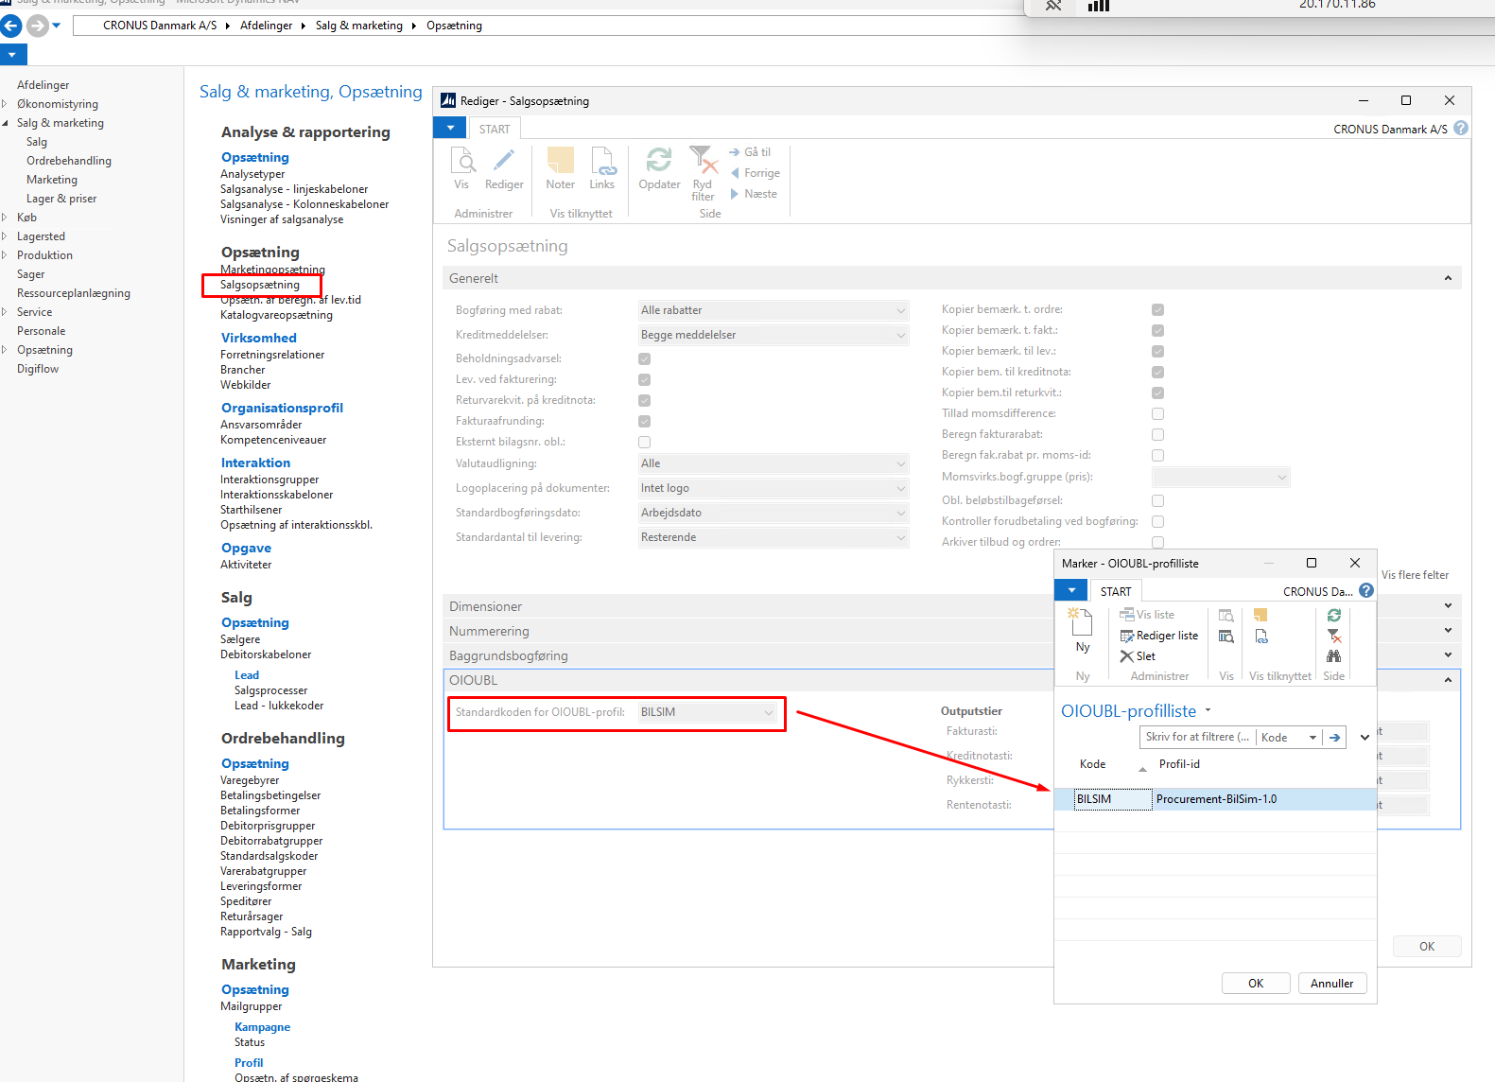1495x1082 pixels.
Task: Click the Slet delete icon
Action: 1126,656
